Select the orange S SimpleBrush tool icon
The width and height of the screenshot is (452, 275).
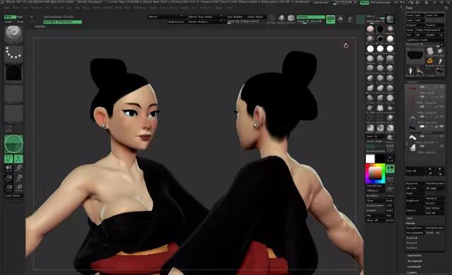[429, 61]
